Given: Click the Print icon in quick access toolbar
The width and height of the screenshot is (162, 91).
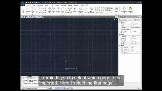Looking at the screenshot, I should 35,3.
